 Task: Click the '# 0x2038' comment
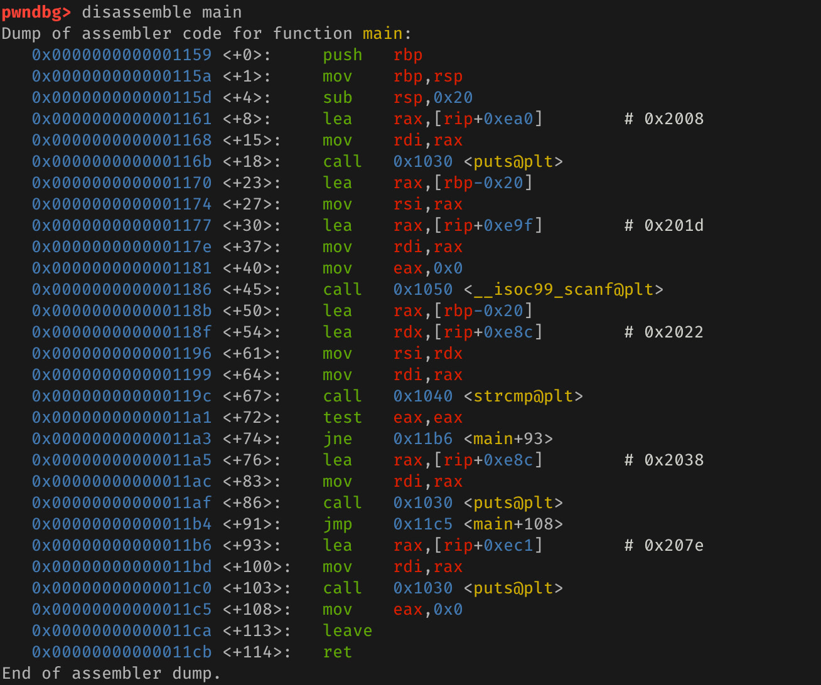tap(663, 460)
